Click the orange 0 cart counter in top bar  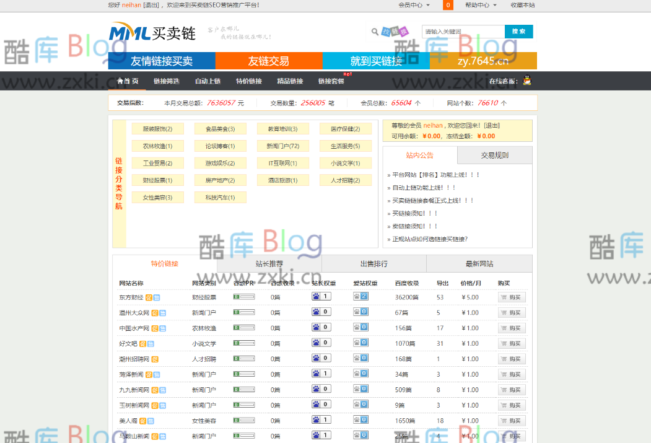447,5
